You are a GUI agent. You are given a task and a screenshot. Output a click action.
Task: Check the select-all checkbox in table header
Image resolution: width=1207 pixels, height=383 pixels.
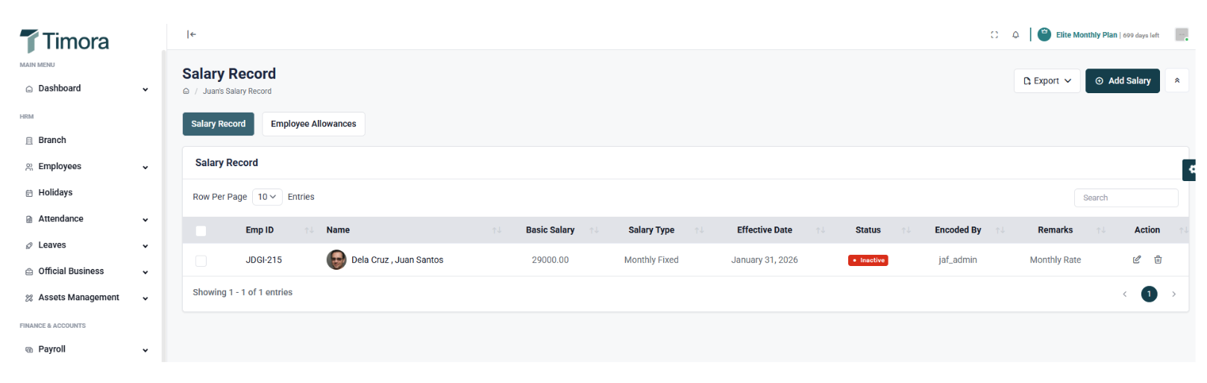coord(201,231)
